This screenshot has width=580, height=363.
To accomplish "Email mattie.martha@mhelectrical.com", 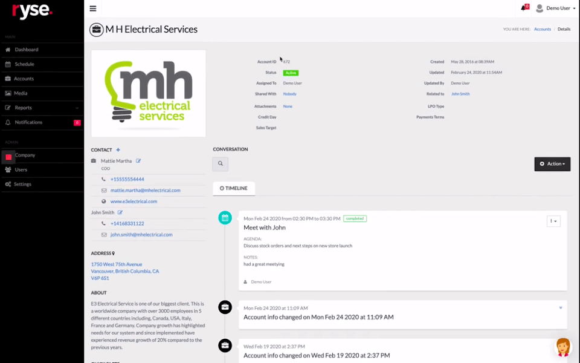I will pos(146,191).
